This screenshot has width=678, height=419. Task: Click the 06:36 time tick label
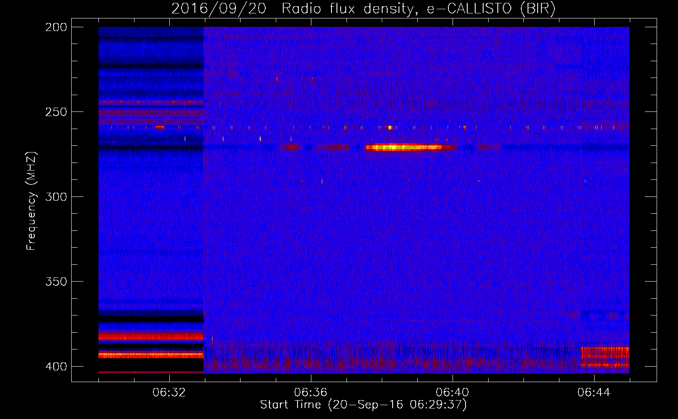311,393
